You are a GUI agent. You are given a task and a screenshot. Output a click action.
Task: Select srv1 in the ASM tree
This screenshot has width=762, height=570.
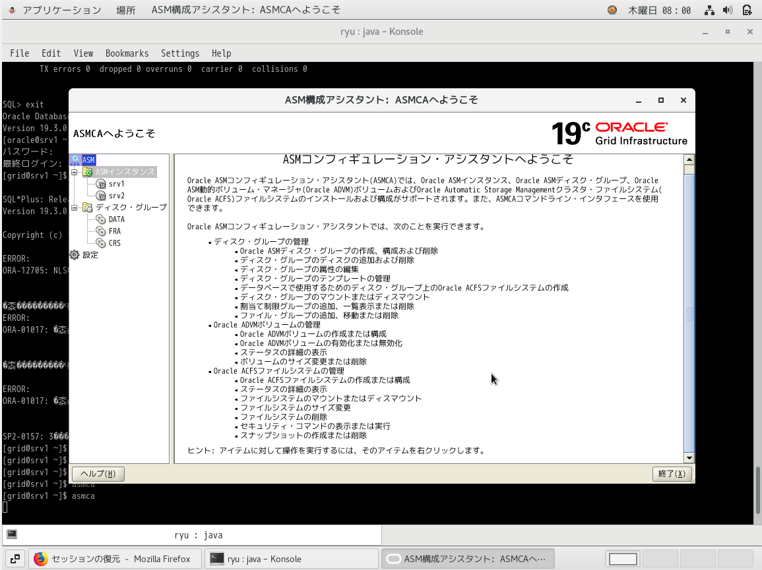117,184
